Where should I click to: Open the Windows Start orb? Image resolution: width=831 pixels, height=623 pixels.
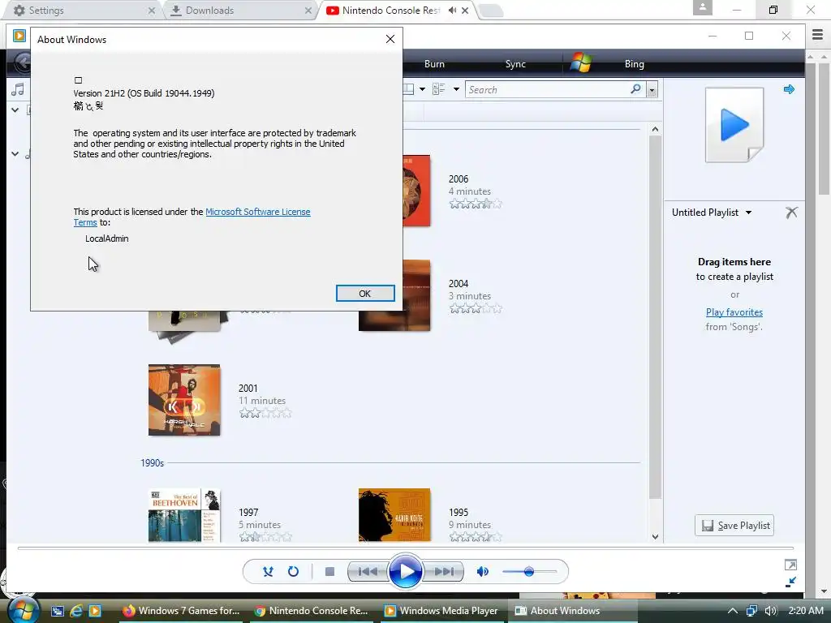23,610
